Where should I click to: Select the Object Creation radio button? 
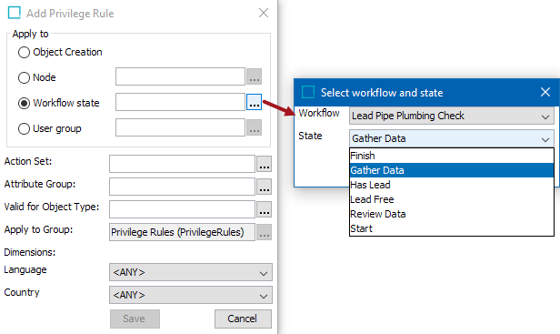pos(24,52)
